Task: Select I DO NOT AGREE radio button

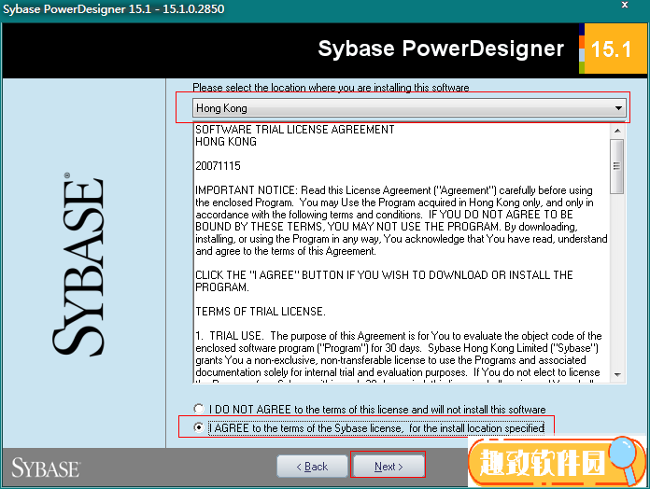Action: [x=199, y=409]
